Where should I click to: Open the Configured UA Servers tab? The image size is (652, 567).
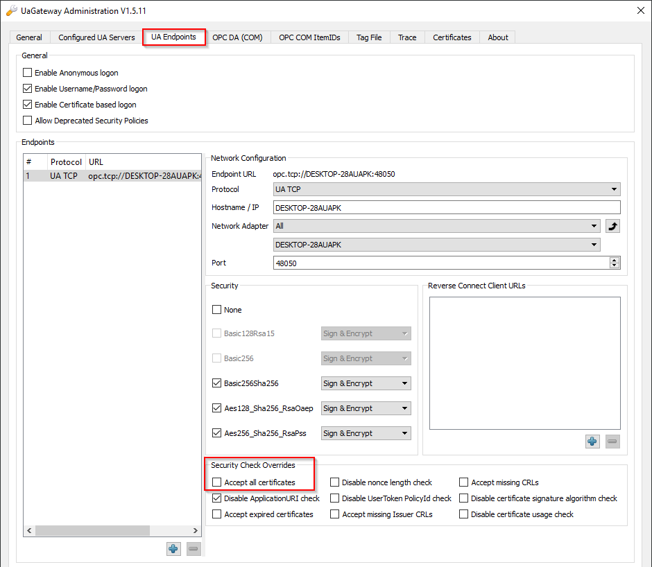pos(96,37)
